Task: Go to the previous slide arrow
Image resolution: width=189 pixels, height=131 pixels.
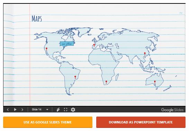Action: [x=8, y=110]
